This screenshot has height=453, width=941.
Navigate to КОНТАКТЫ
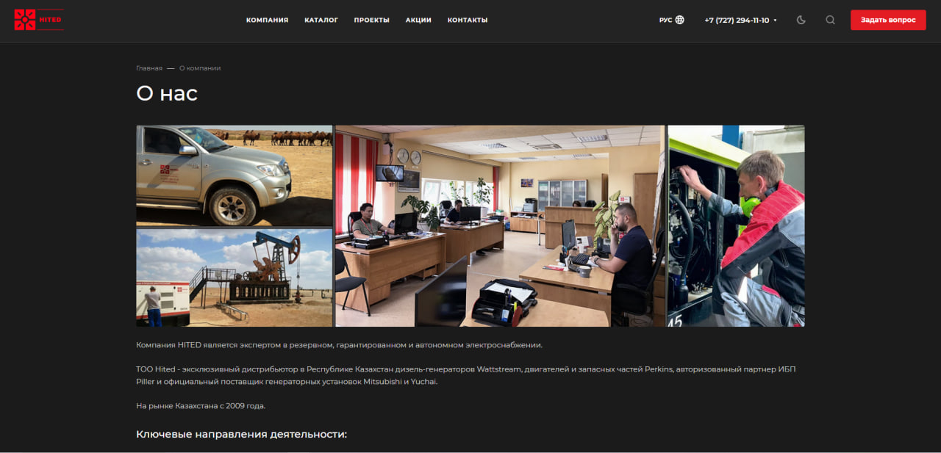pyautogui.click(x=468, y=20)
